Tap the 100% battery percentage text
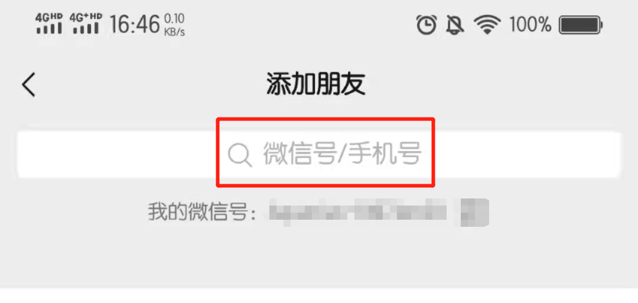This screenshot has height=303, width=638. coord(530,24)
